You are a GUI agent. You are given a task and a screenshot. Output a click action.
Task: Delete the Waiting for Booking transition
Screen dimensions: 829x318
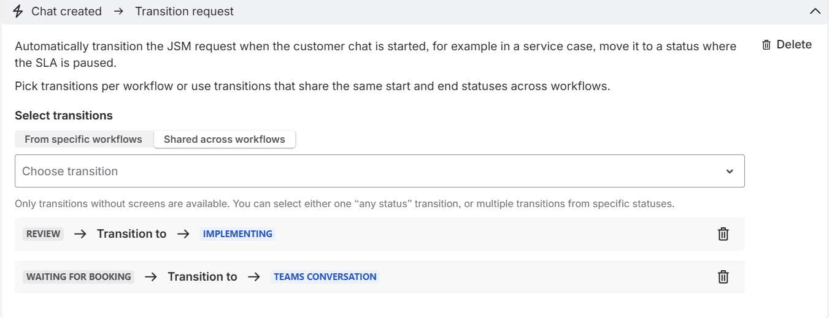723,277
